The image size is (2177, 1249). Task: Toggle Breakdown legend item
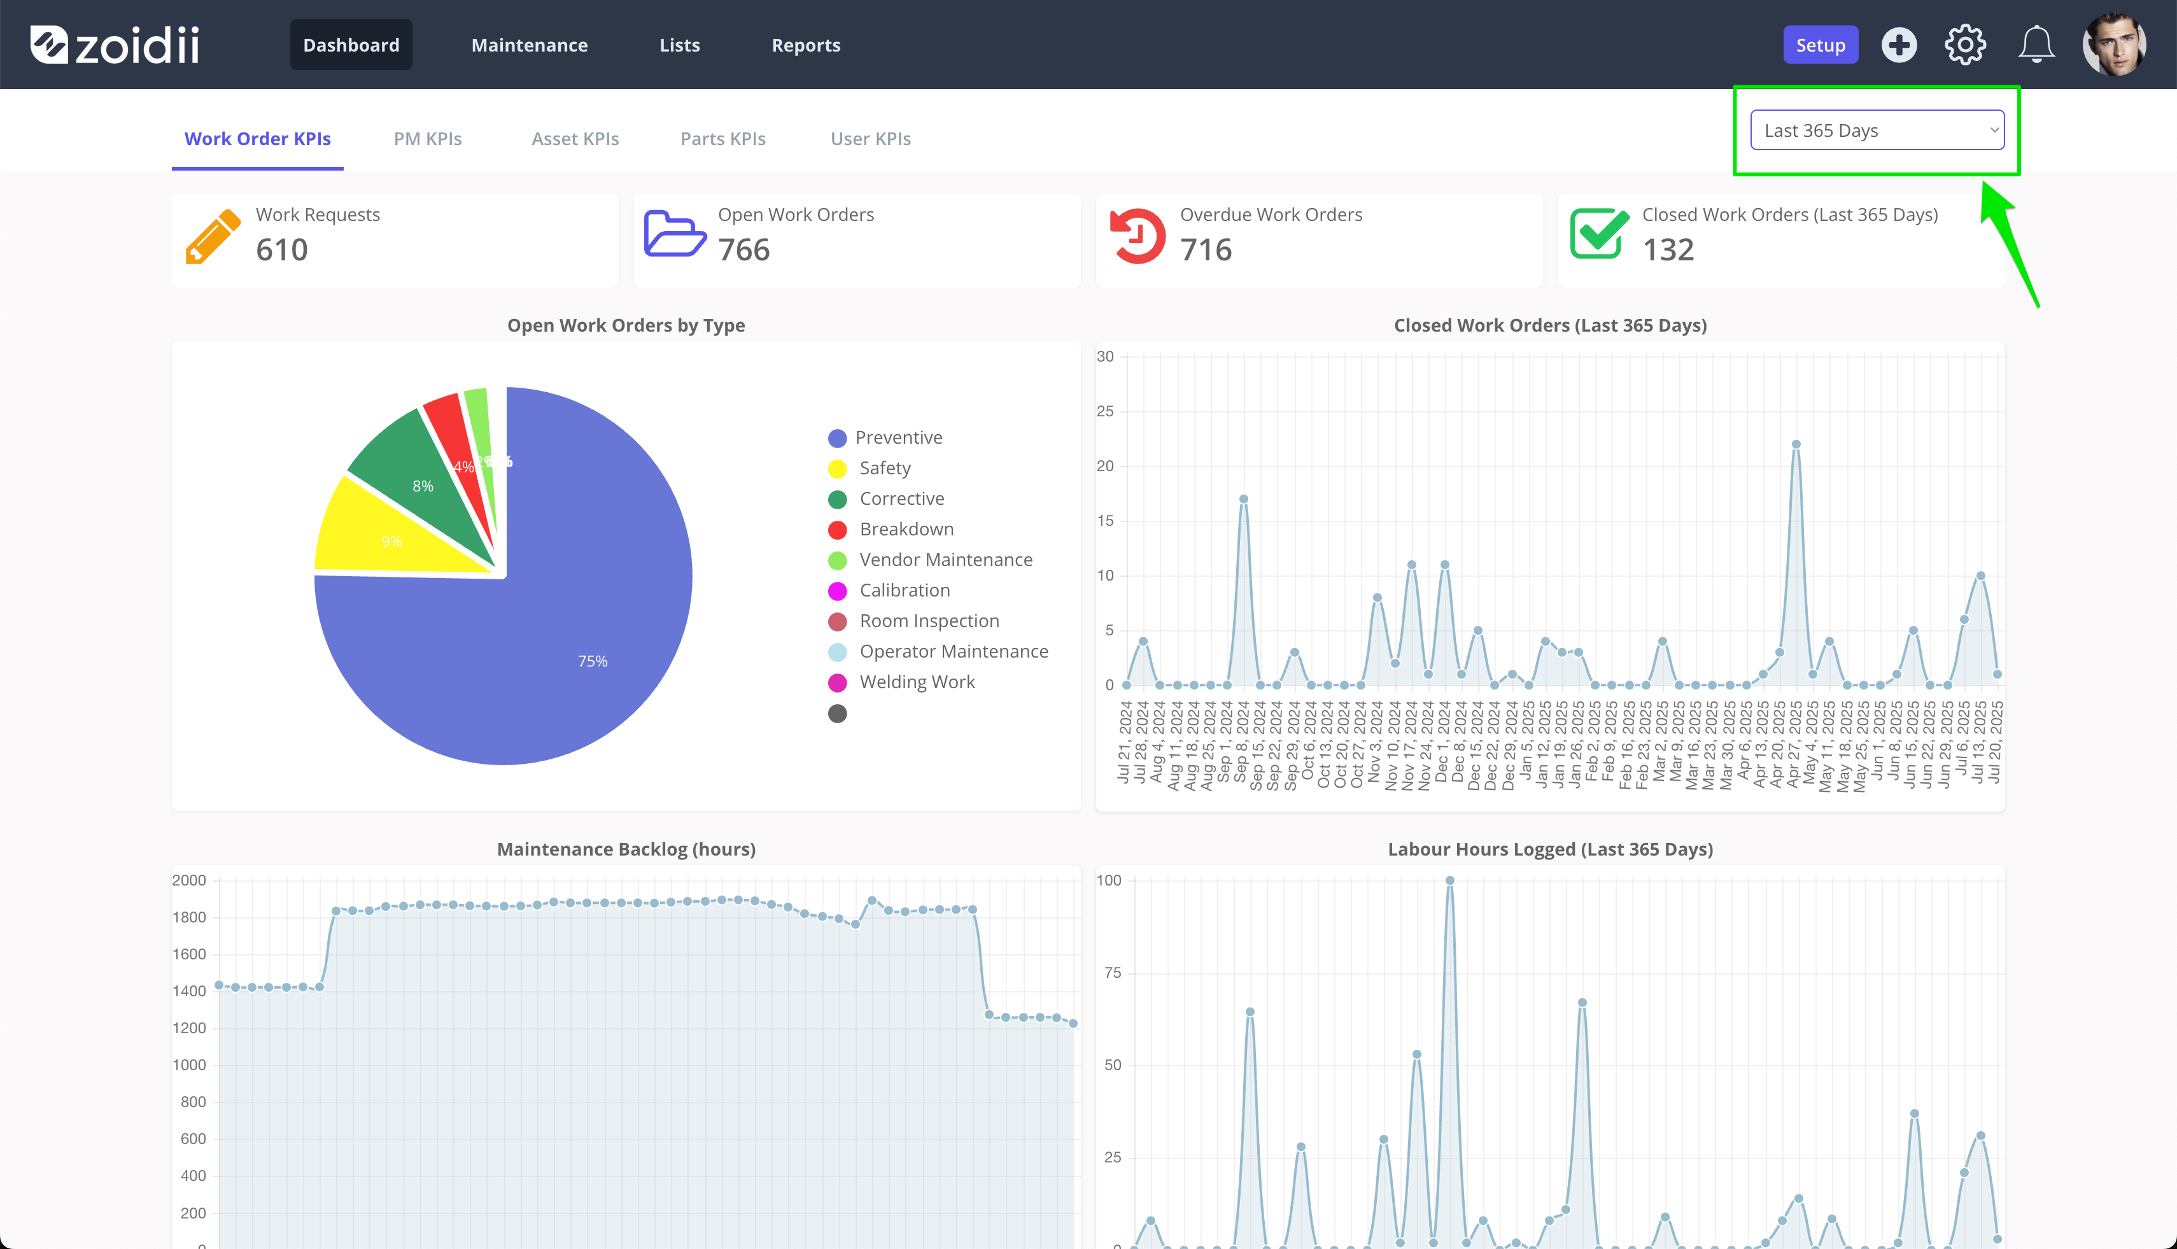(891, 529)
